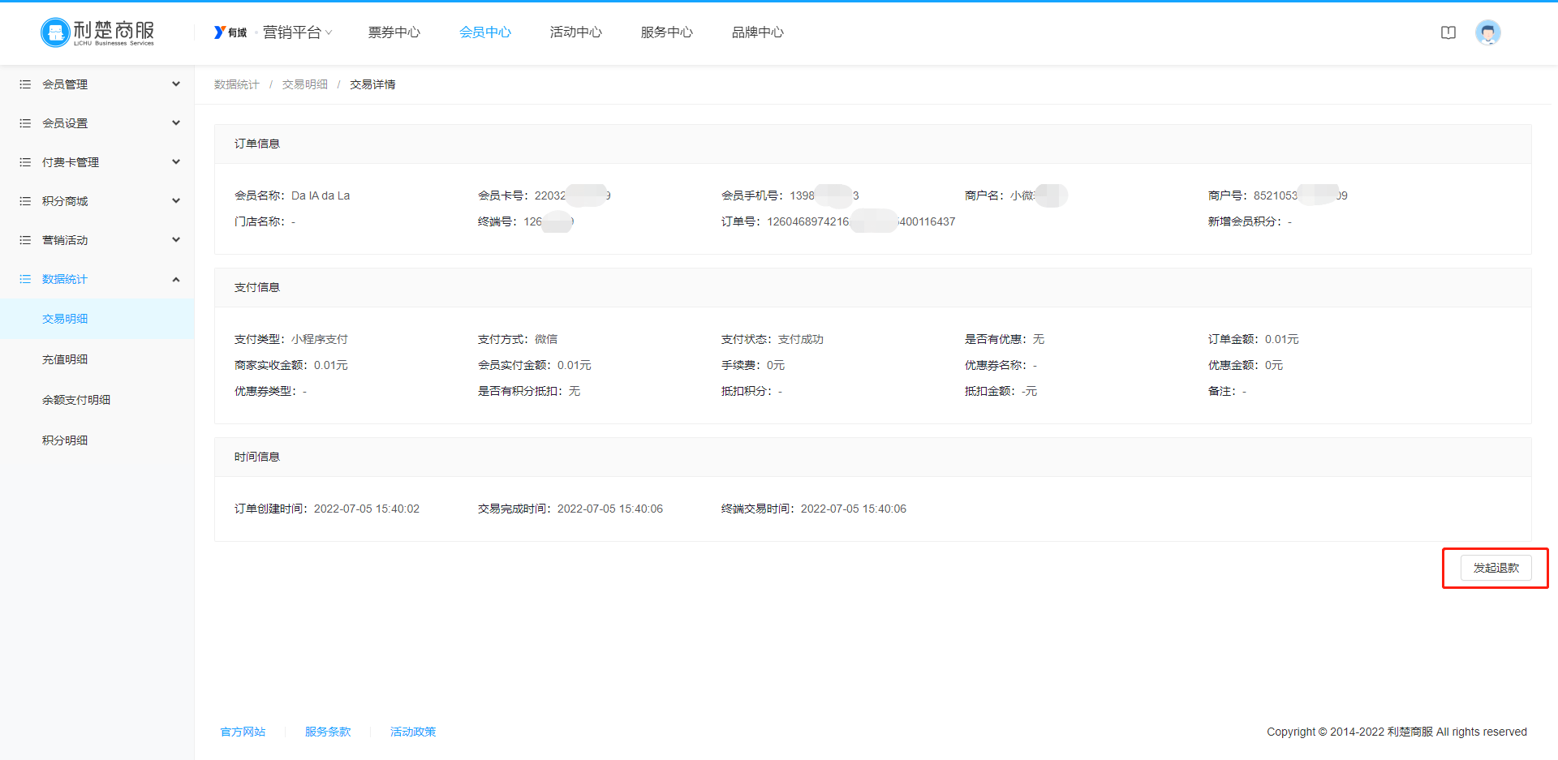Screen dimensions: 1558x760
Task: Click the 会员手机号 value
Action: point(824,195)
